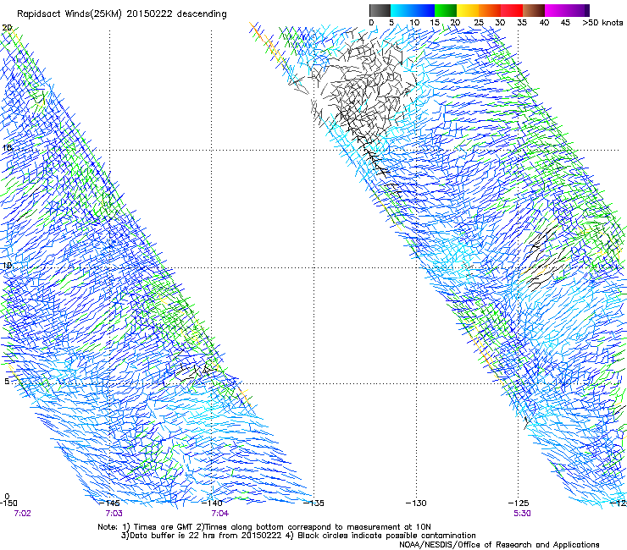Click the 7:04 pass time label

tap(220, 514)
